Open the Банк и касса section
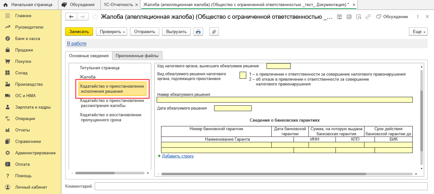 pos(27,39)
